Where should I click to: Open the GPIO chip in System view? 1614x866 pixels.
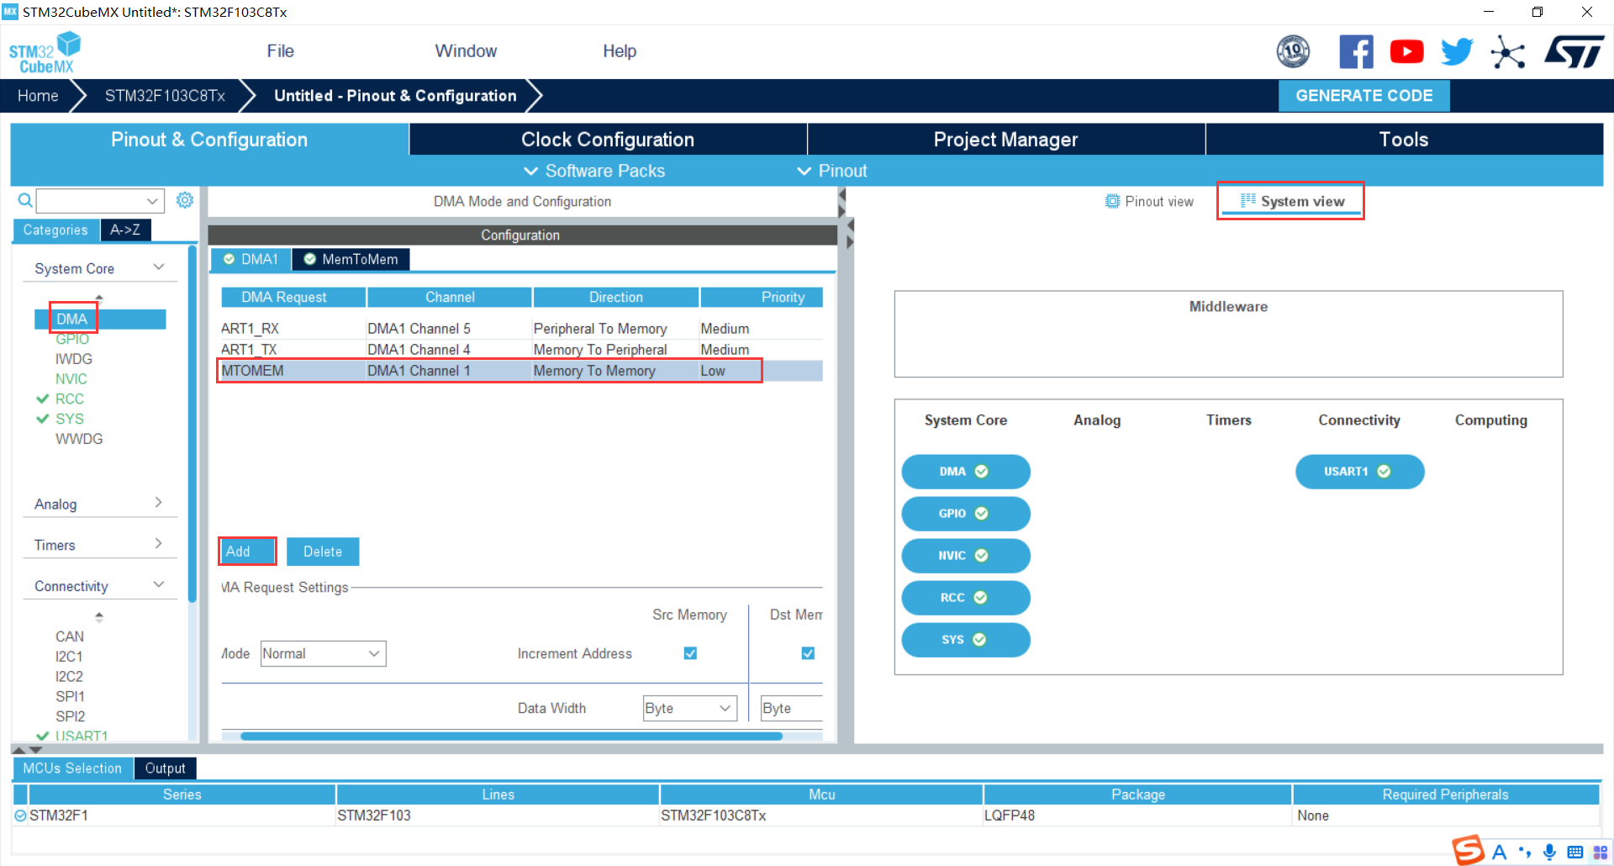(965, 514)
